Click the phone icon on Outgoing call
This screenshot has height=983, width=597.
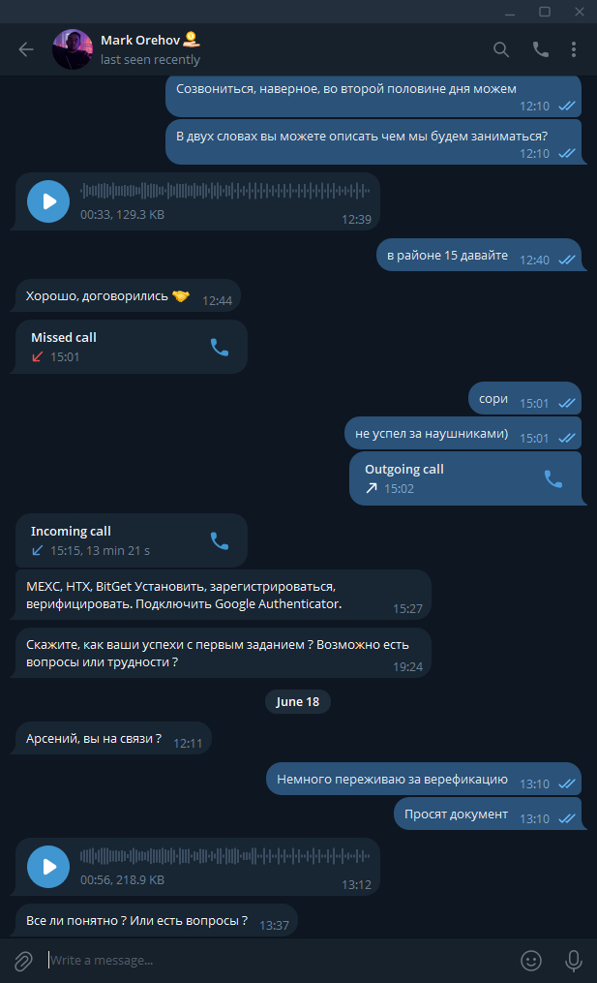point(553,478)
